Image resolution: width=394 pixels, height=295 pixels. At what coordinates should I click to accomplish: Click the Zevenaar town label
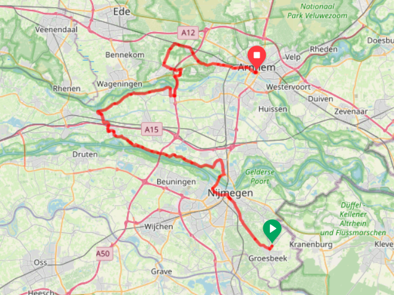(351, 111)
